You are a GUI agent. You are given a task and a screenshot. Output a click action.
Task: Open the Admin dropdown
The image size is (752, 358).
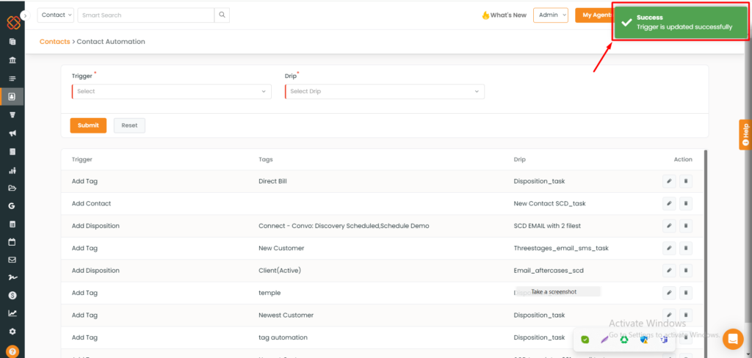(551, 15)
